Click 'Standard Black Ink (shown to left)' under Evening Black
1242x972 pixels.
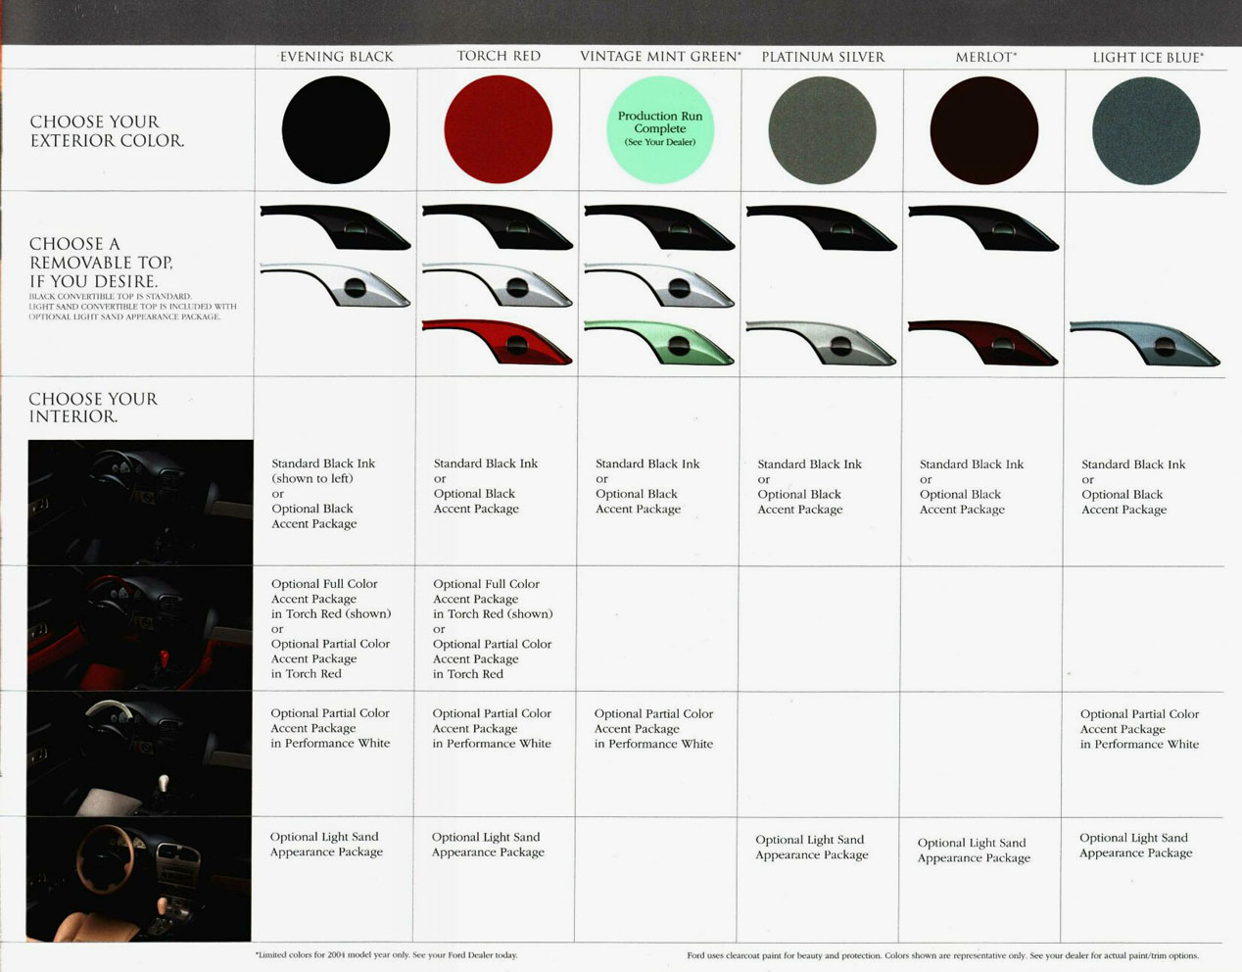(323, 471)
